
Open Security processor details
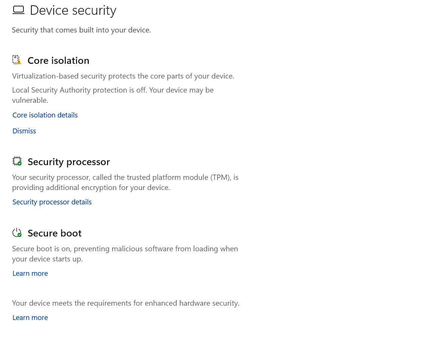[52, 202]
